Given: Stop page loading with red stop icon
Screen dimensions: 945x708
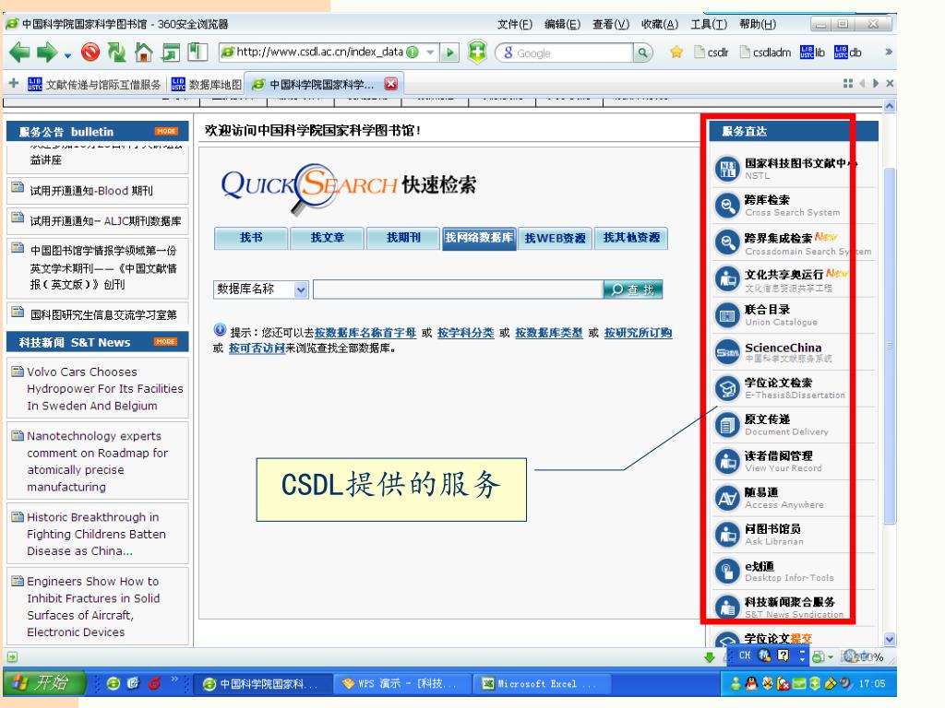Looking at the screenshot, I should coord(90,53).
